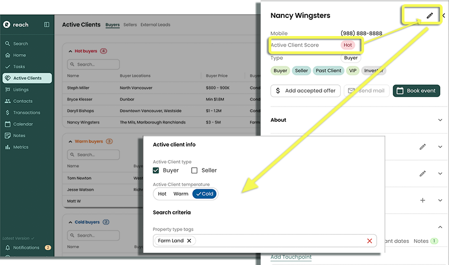Set client temperature to Warm
The width and height of the screenshot is (449, 265).
tap(180, 194)
